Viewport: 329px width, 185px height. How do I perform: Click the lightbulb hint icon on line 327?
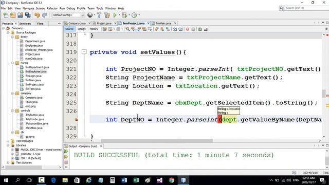click(x=76, y=120)
